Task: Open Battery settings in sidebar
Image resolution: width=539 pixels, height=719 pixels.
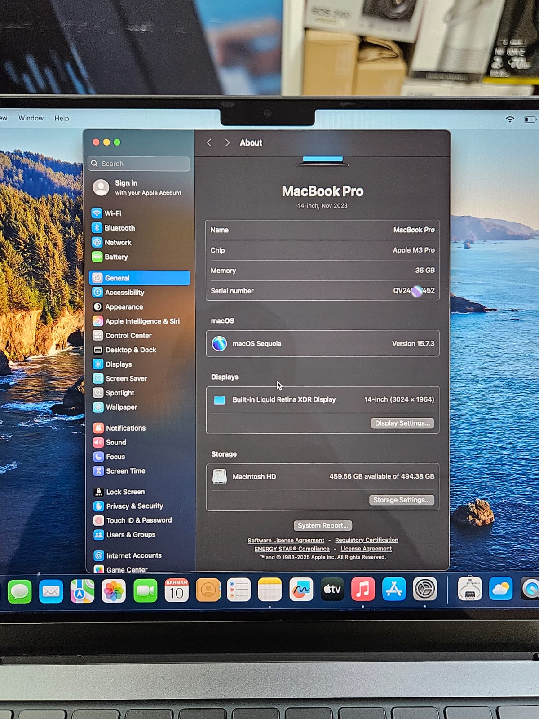Action: (x=110, y=257)
